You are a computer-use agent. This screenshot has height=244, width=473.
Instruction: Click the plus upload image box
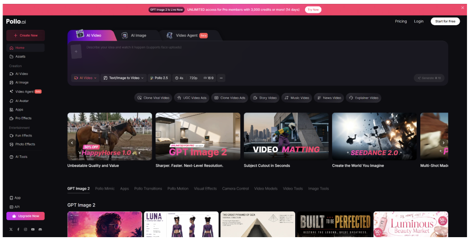coord(76,51)
